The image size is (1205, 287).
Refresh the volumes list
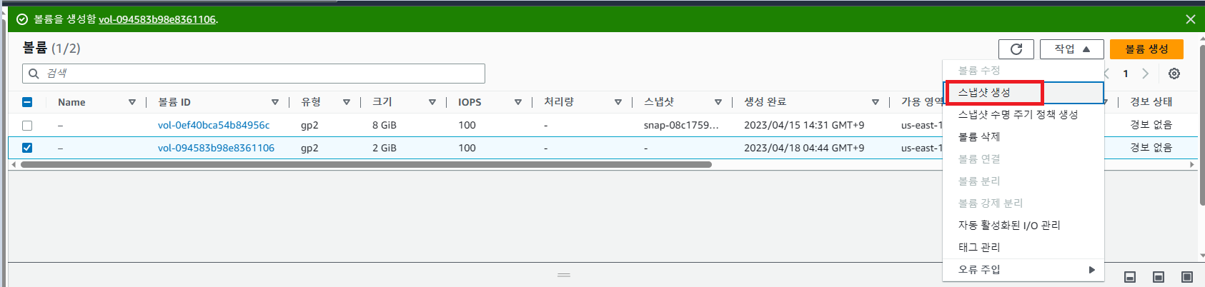(x=1016, y=49)
